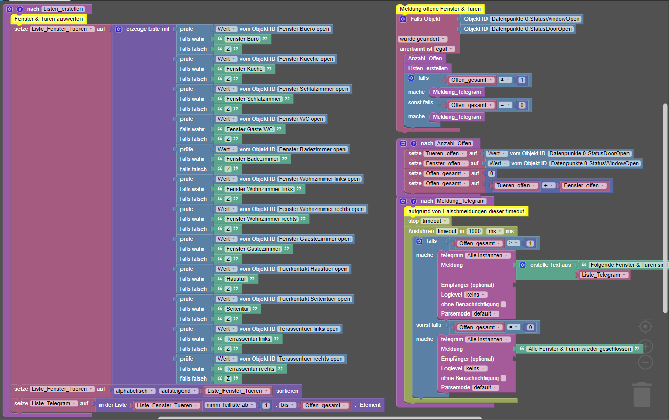This screenshot has width=669, height=420.
Task: Zoom in on the Blockly workspace
Action: point(645,346)
